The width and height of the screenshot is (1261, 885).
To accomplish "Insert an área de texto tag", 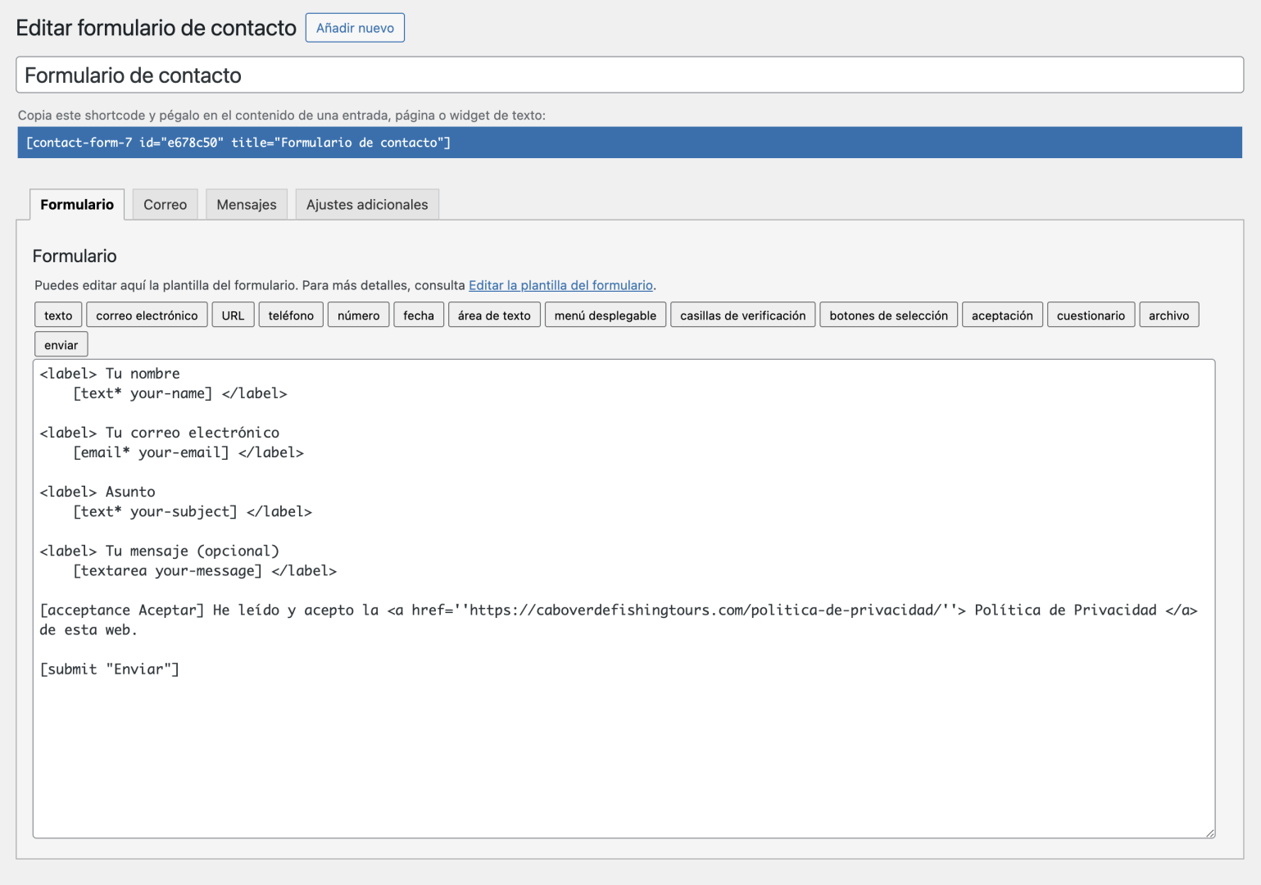I will [494, 315].
